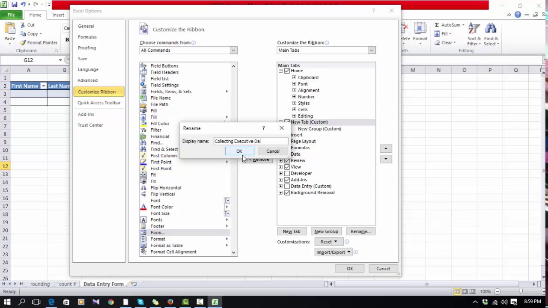
Task: Click the Excel Help question mark icon
Action: (x=518, y=15)
